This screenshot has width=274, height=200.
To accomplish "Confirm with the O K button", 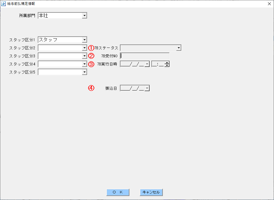I will [x=118, y=192].
